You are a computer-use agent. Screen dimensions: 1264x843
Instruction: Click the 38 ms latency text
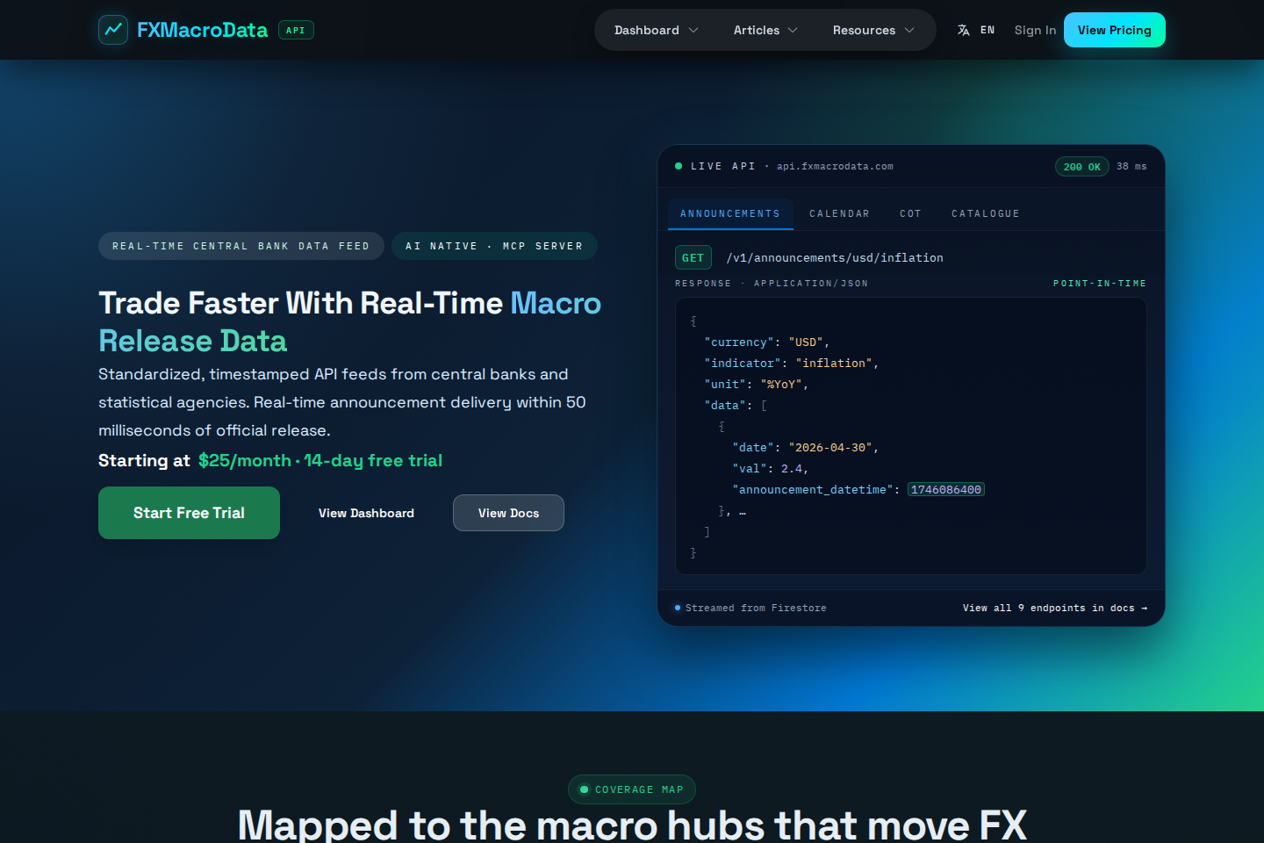pos(1131,166)
